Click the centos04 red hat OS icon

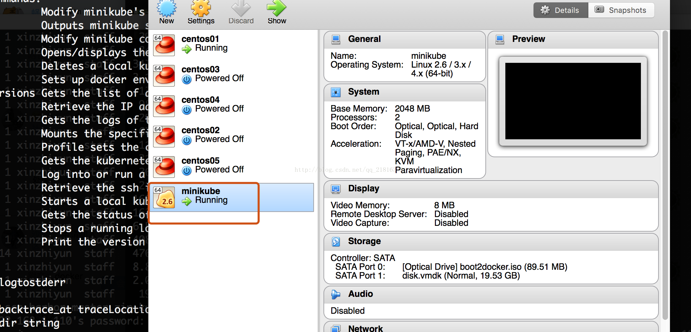click(164, 106)
